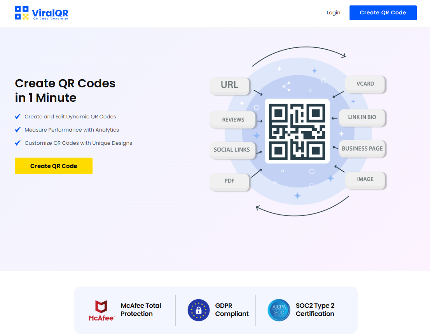Click the GDPR Compliant text

(x=232, y=309)
